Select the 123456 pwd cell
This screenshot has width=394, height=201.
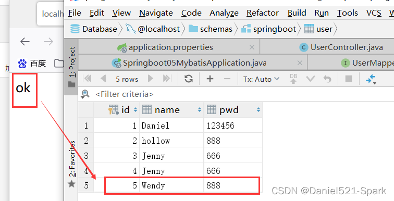point(233,125)
